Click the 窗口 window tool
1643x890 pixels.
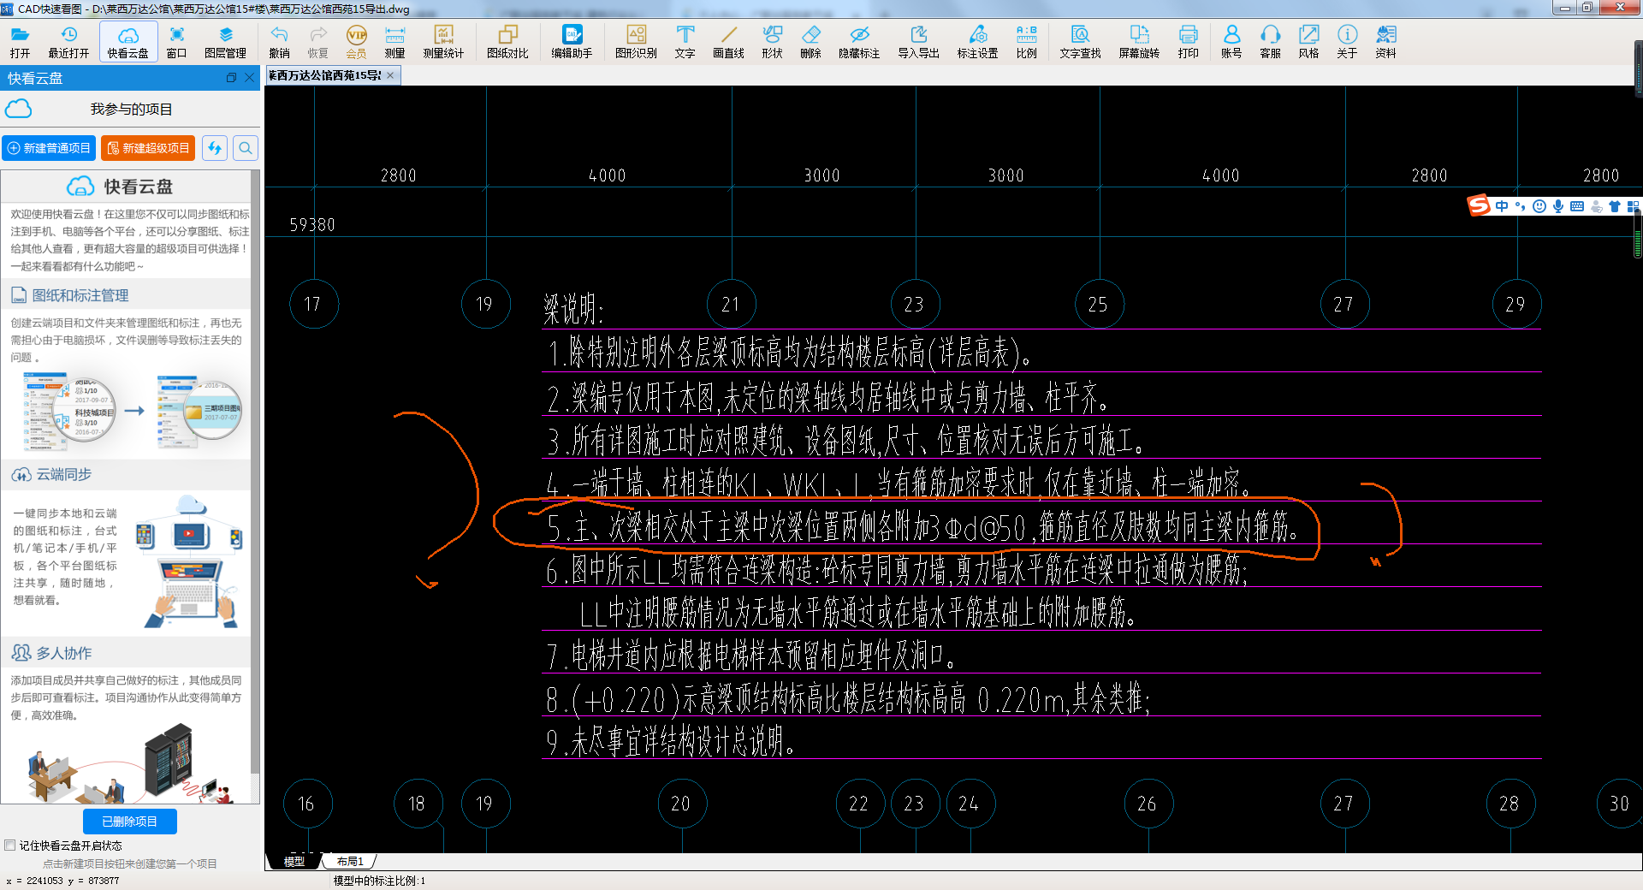coord(176,41)
